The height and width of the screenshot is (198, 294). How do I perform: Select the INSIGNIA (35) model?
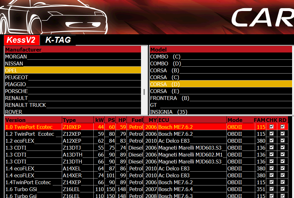click(166, 112)
